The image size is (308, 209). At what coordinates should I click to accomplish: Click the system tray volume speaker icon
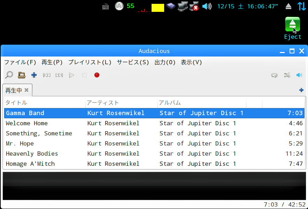click(207, 6)
